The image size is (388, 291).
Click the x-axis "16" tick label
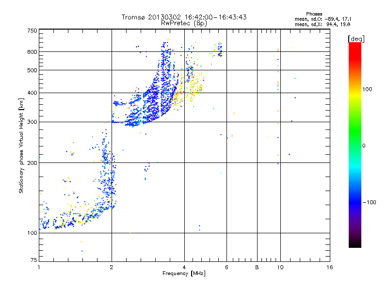[x=330, y=267]
